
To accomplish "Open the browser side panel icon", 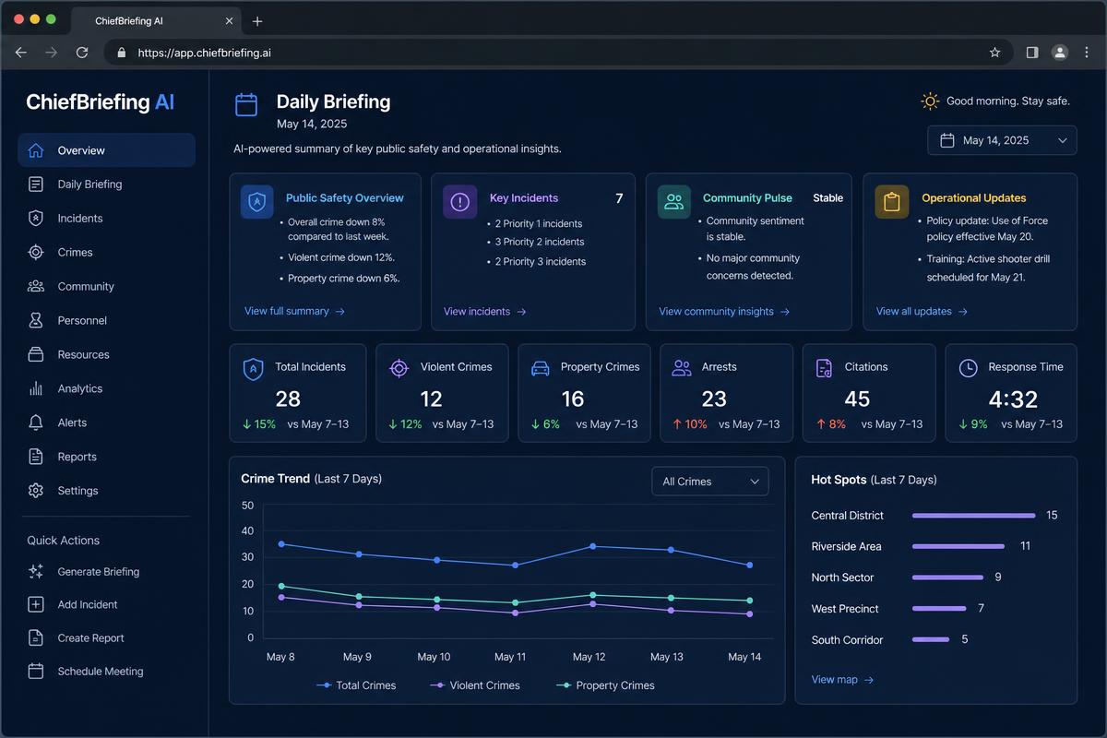I will tap(1032, 53).
